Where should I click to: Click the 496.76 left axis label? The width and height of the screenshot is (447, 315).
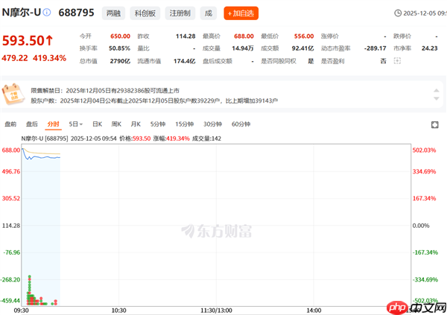11,171
